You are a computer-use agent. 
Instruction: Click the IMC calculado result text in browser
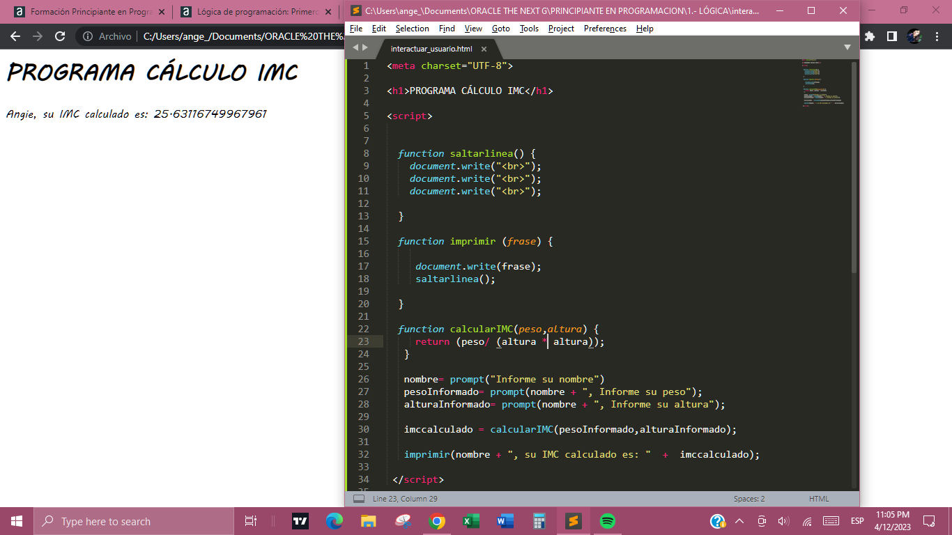[x=137, y=114]
